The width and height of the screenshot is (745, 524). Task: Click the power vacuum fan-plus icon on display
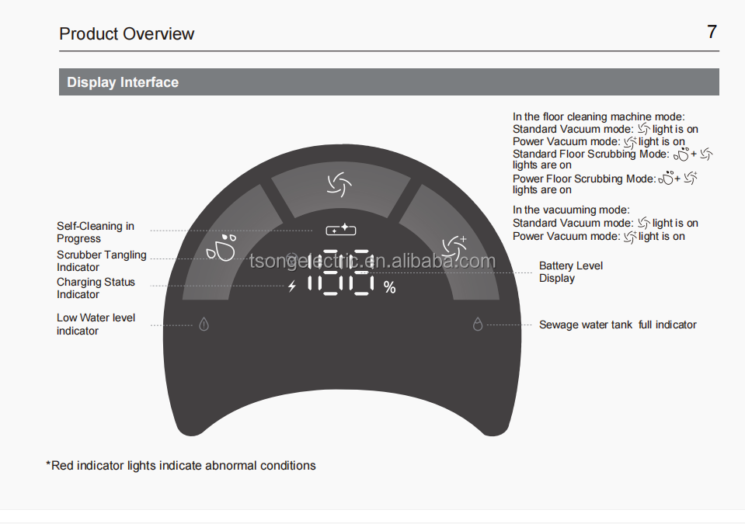pos(454,248)
